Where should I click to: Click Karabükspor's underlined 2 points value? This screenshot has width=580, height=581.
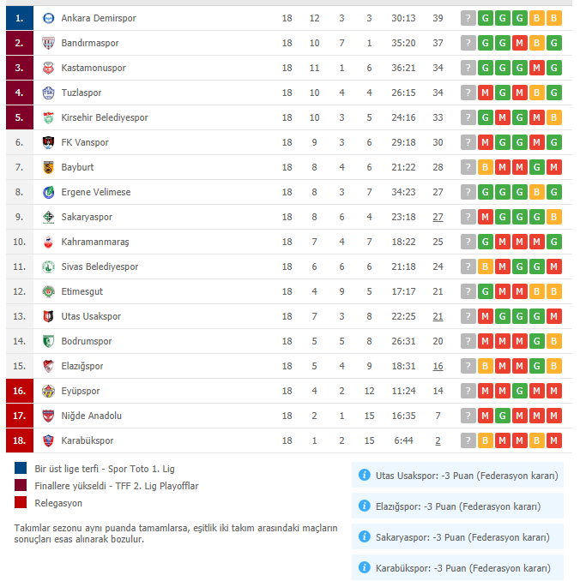pos(438,440)
